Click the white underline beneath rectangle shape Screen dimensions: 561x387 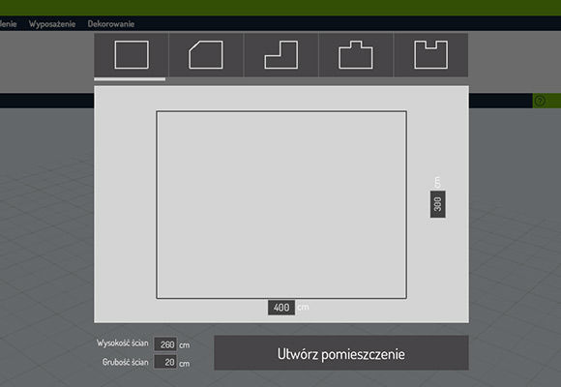(130, 79)
